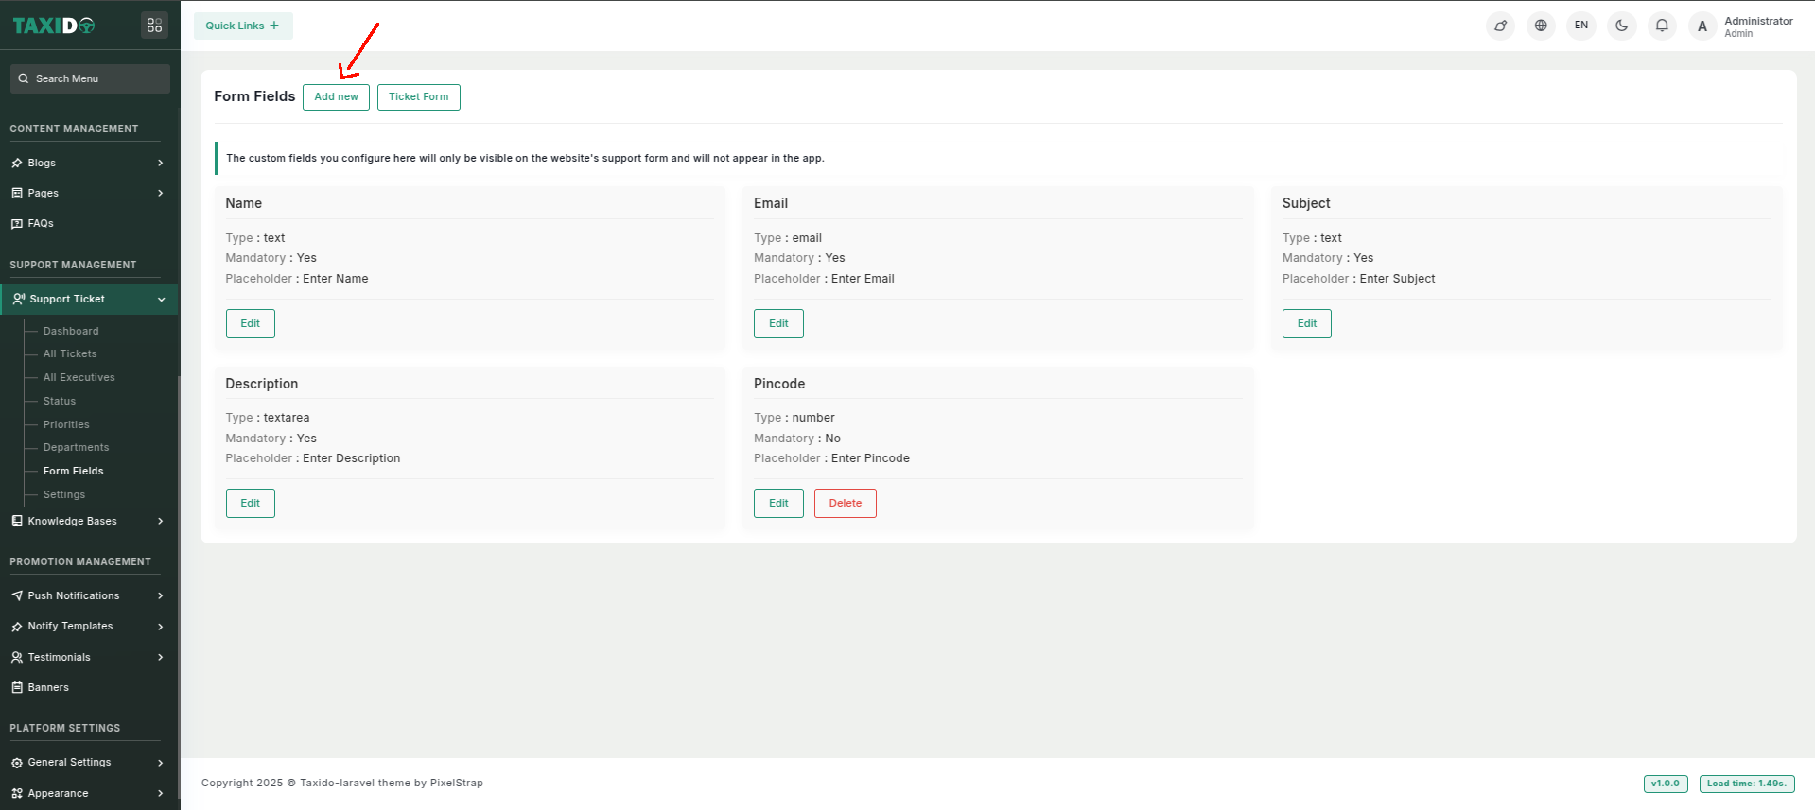The width and height of the screenshot is (1815, 810).
Task: Click the Search Menu input
Action: tap(91, 79)
